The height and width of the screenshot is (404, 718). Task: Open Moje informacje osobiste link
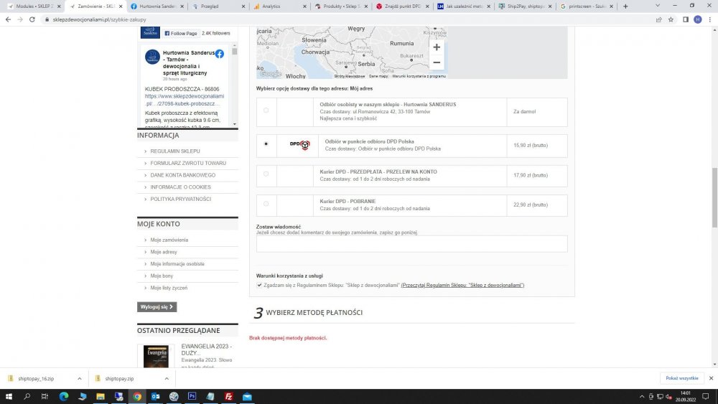(x=177, y=264)
